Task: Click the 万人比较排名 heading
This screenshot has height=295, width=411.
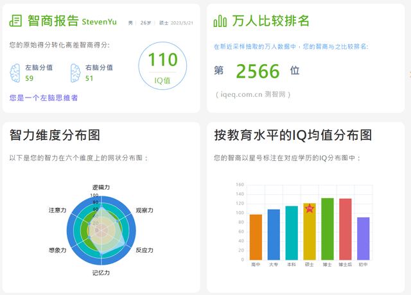Action: pyautogui.click(x=270, y=21)
